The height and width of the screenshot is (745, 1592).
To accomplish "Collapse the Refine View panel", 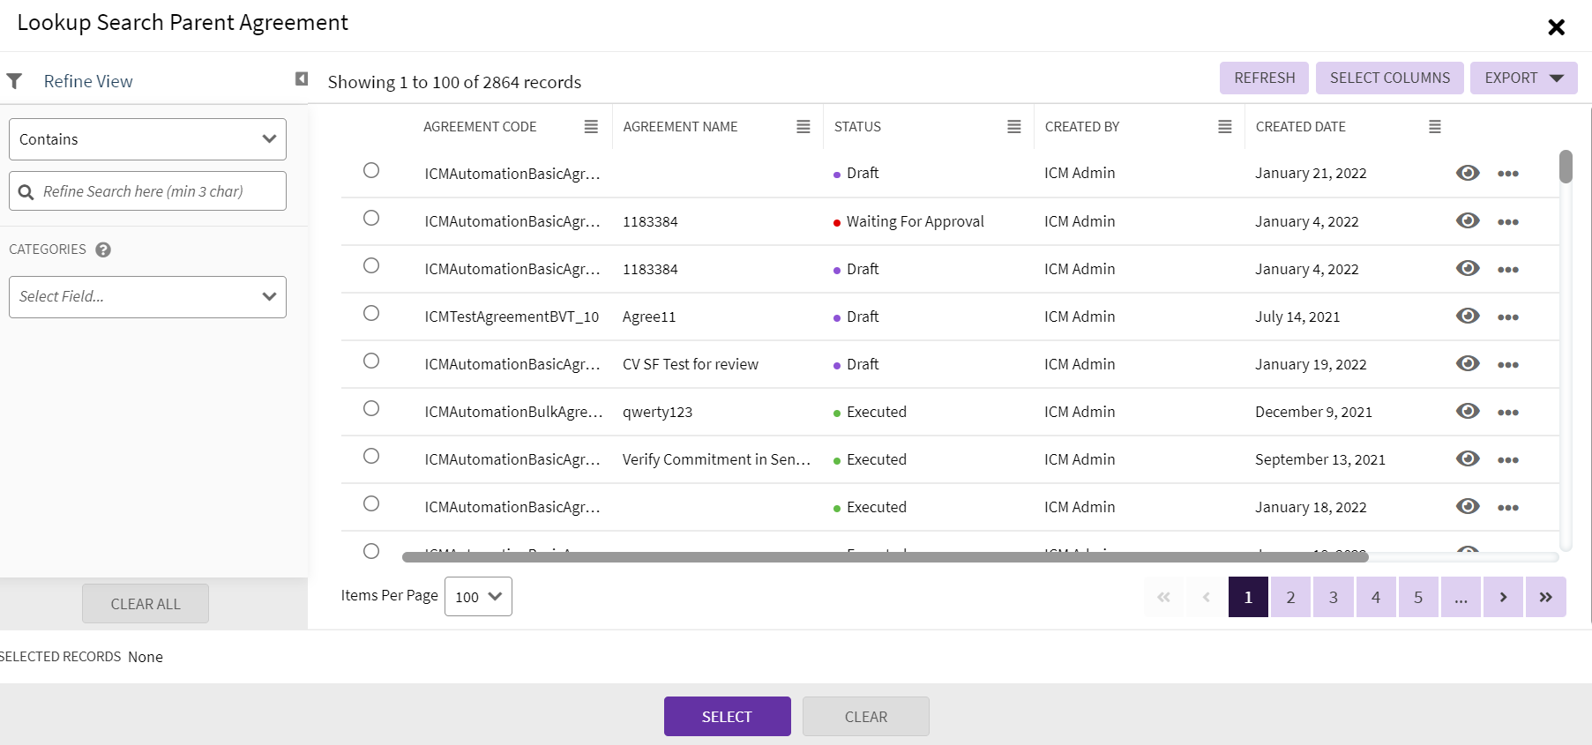I will pyautogui.click(x=302, y=79).
